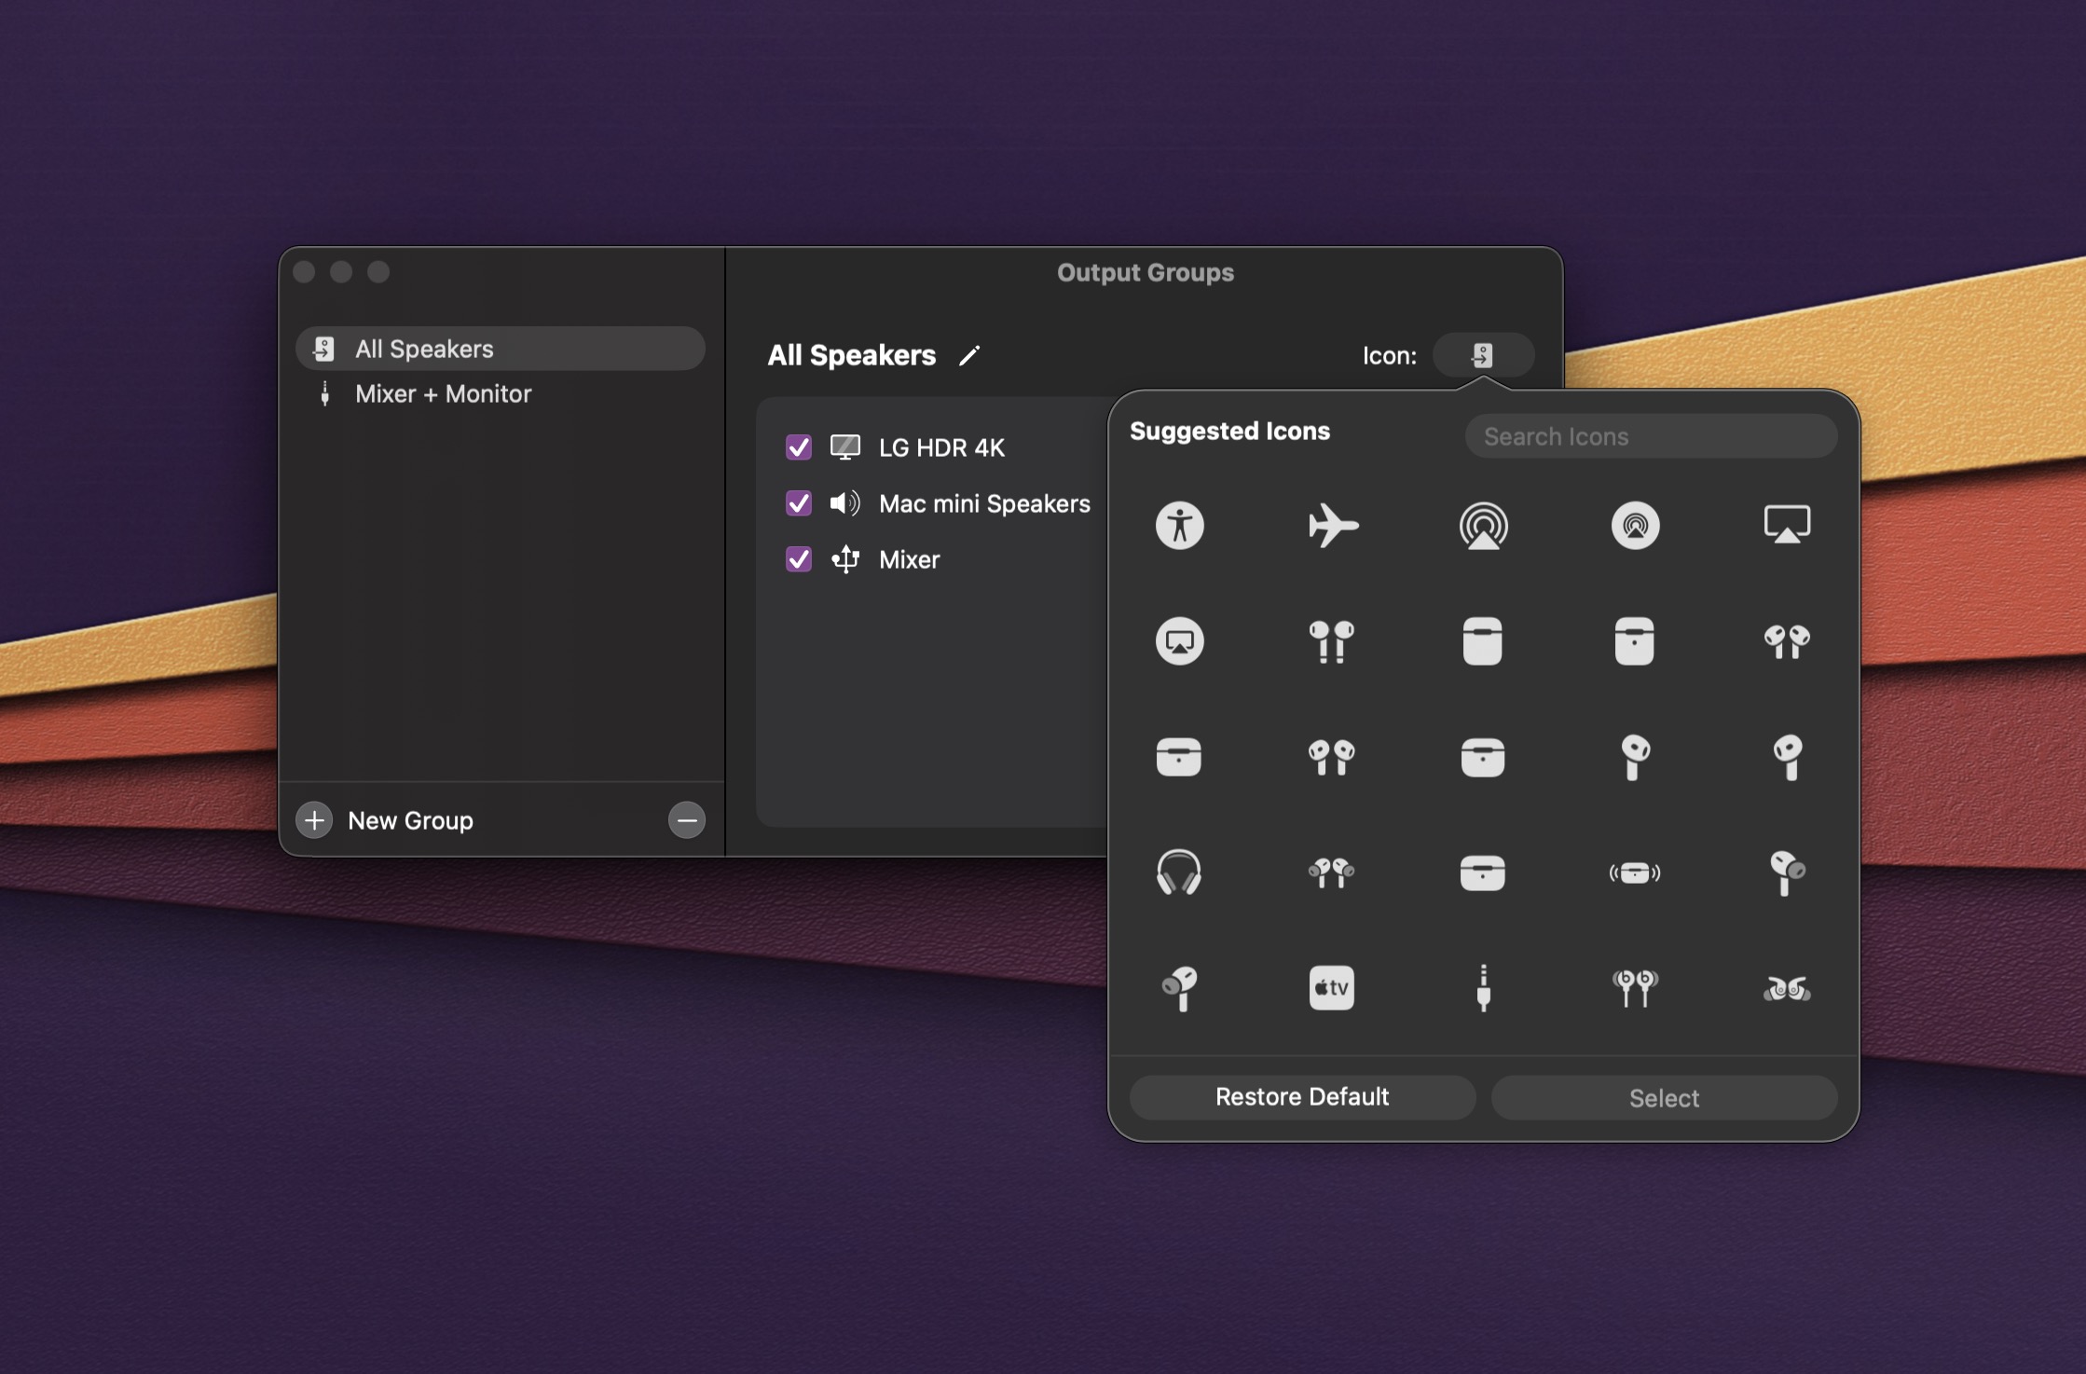The image size is (2086, 1374).
Task: Open Mixer + Monitor group
Action: coord(443,394)
